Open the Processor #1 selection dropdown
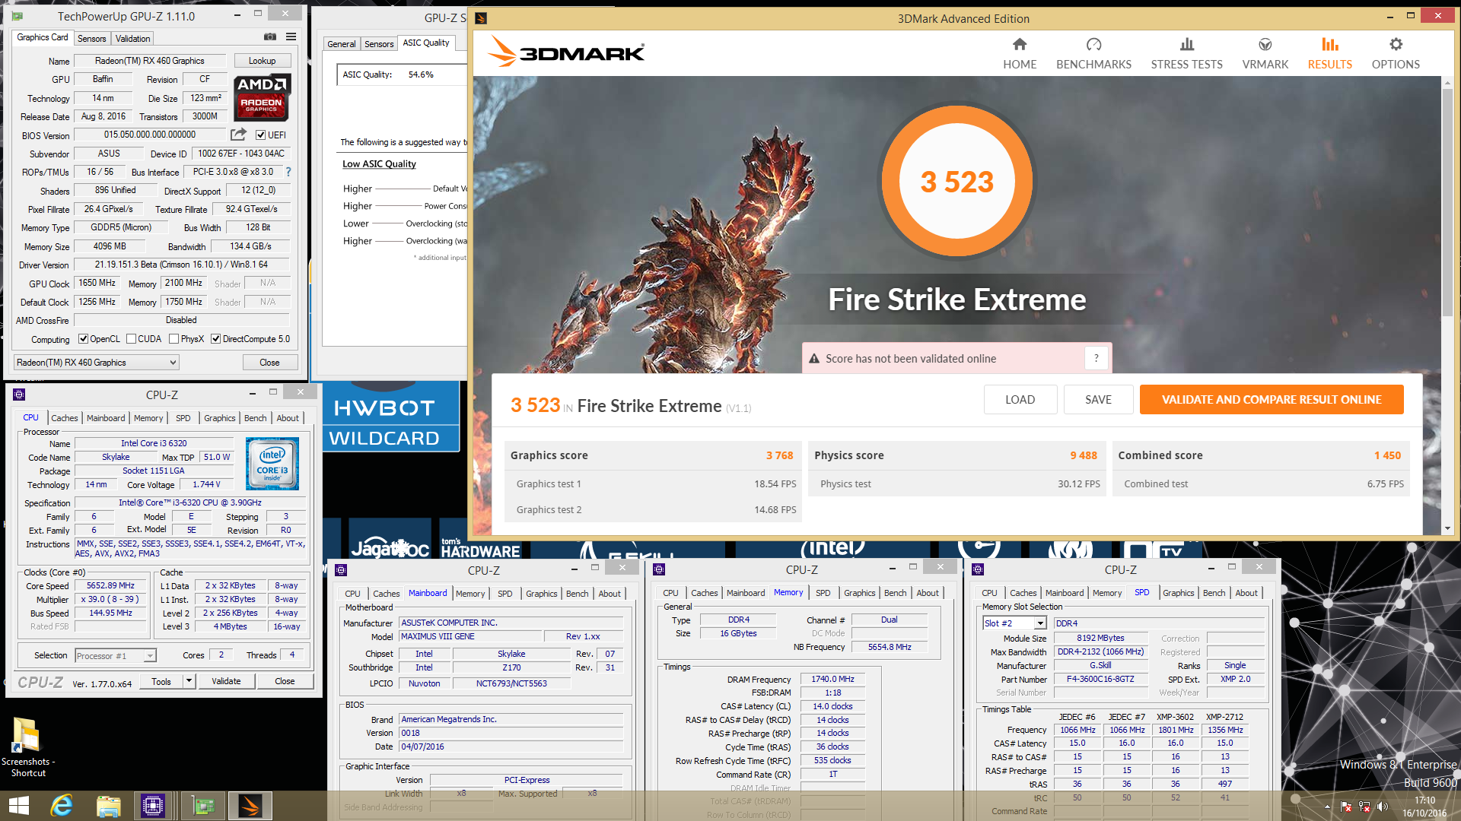The image size is (1461, 821). point(115,655)
